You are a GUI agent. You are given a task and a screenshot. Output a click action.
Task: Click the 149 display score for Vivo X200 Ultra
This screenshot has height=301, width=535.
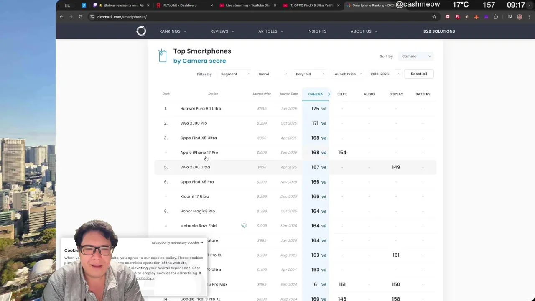tap(396, 167)
